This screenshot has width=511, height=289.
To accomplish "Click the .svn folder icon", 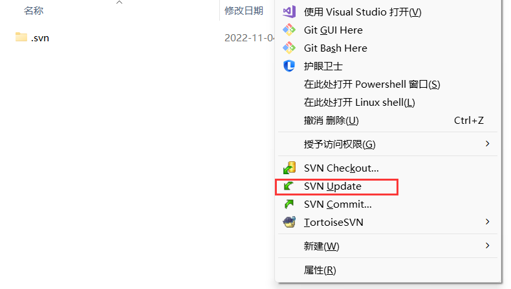I will 21,37.
